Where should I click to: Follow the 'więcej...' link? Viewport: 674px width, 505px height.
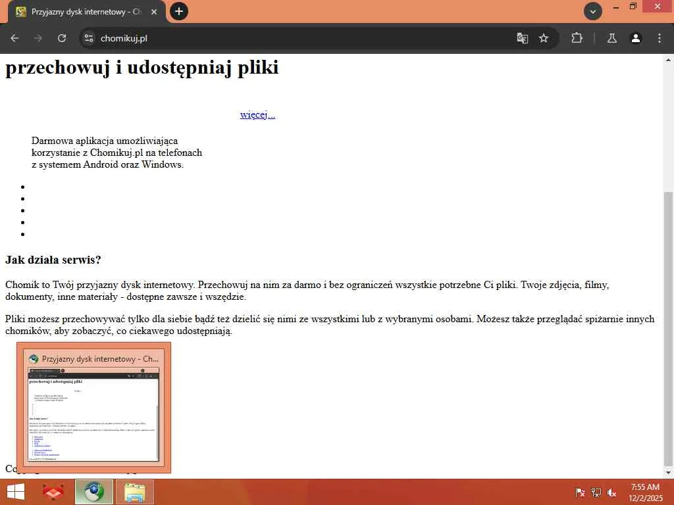pyautogui.click(x=257, y=114)
